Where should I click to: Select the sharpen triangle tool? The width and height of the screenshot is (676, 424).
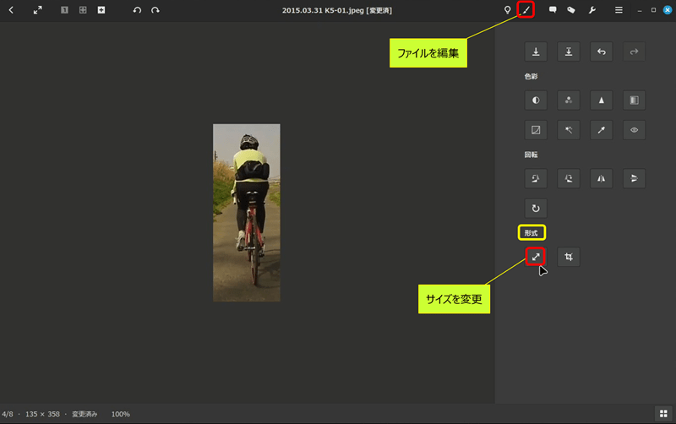tap(602, 101)
